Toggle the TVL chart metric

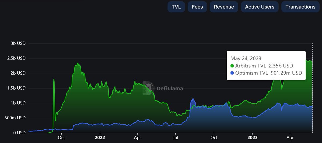click(x=176, y=7)
